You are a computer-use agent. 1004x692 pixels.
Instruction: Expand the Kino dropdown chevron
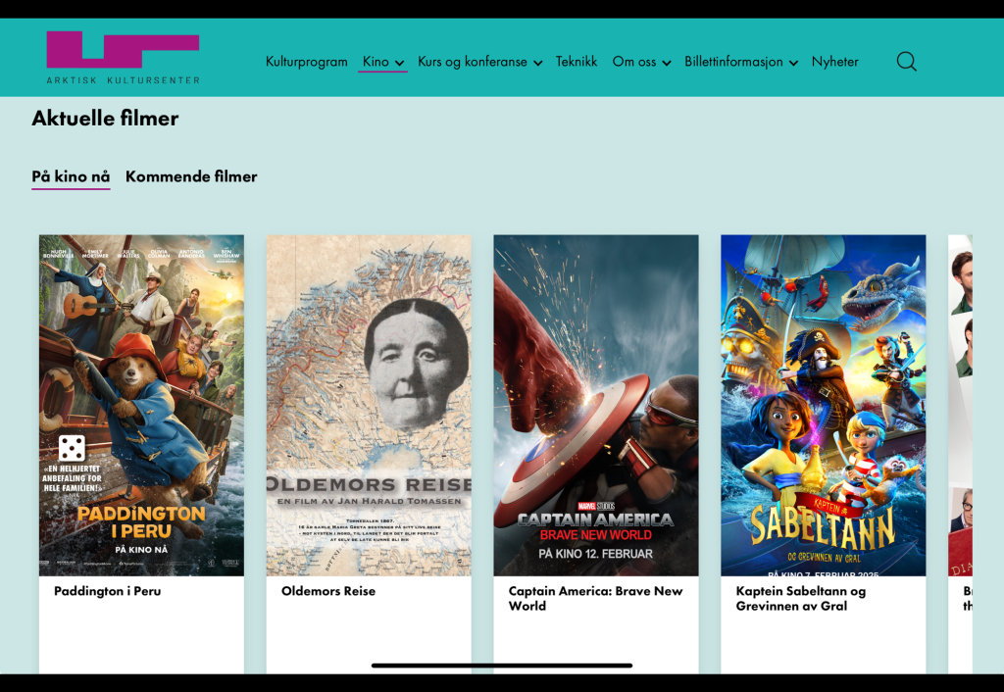pyautogui.click(x=400, y=63)
